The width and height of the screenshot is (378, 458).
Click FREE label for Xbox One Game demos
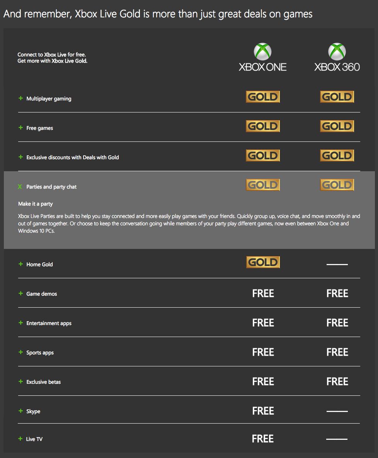point(263,294)
